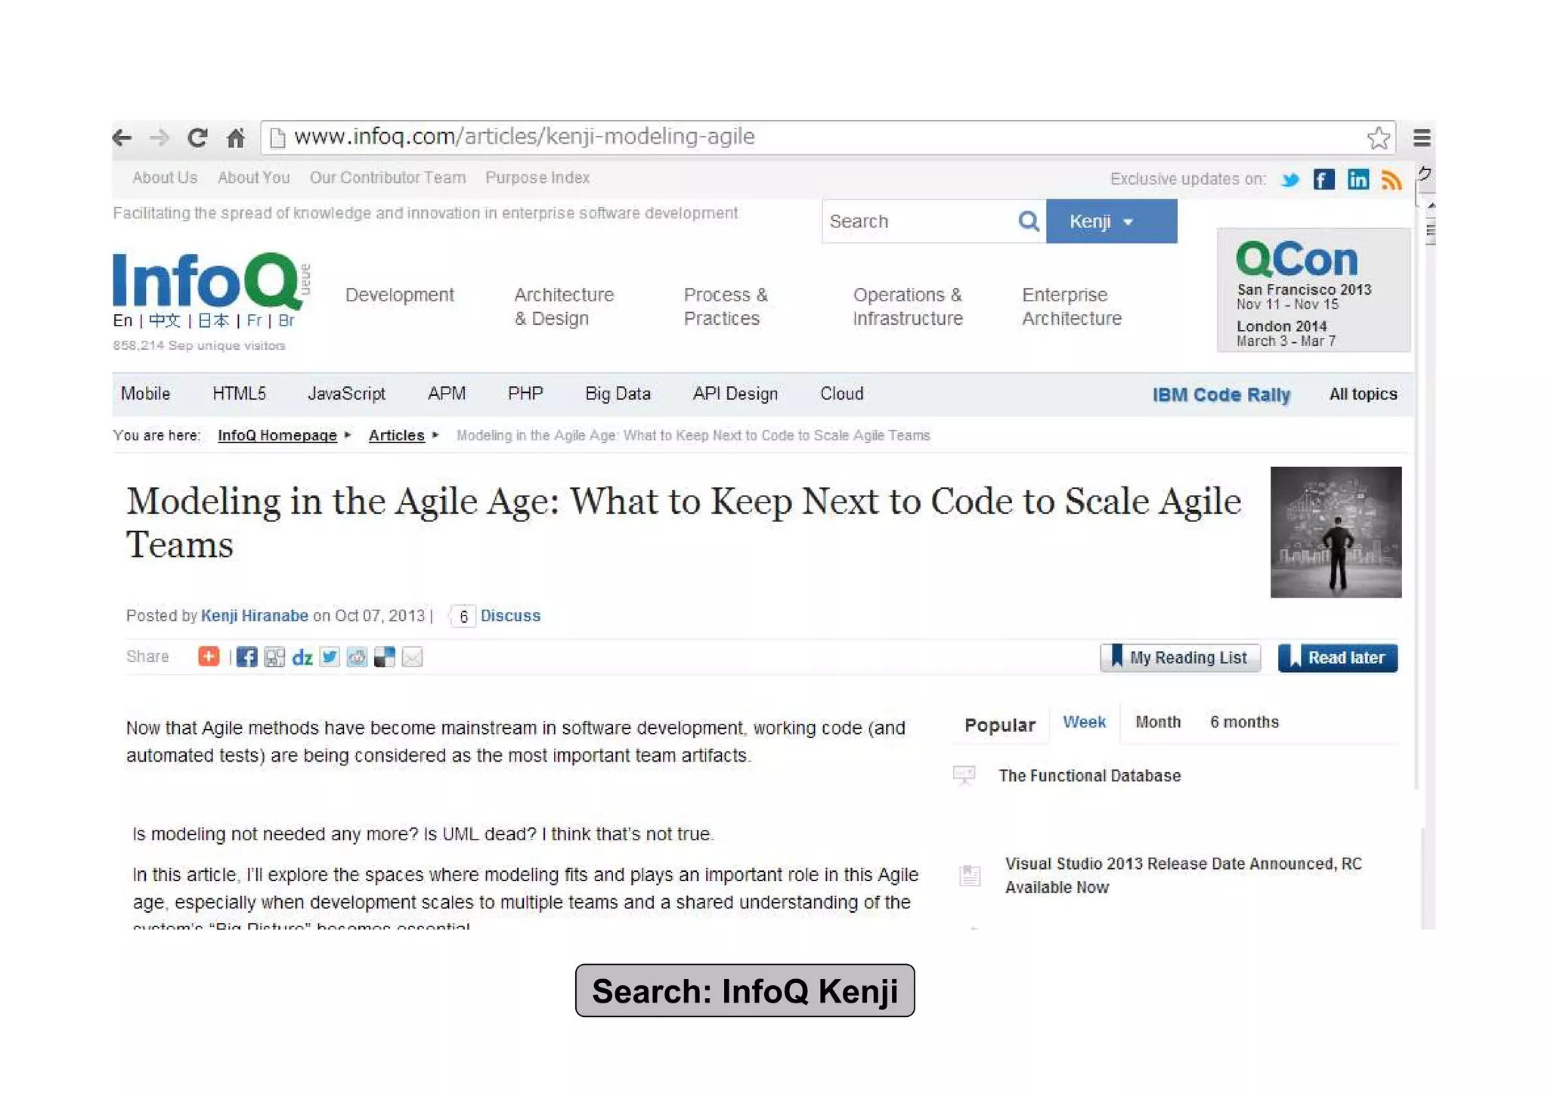Switch site language to Chinese 中文
This screenshot has width=1548, height=1094.
(x=164, y=320)
